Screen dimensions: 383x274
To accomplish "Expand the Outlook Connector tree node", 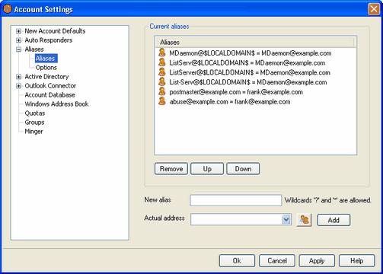I will (x=18, y=86).
